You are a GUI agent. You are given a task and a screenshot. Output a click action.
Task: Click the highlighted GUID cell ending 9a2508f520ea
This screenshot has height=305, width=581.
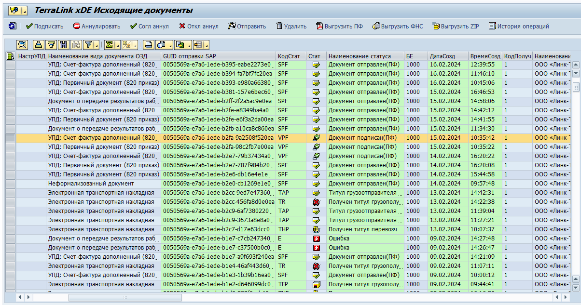point(218,138)
